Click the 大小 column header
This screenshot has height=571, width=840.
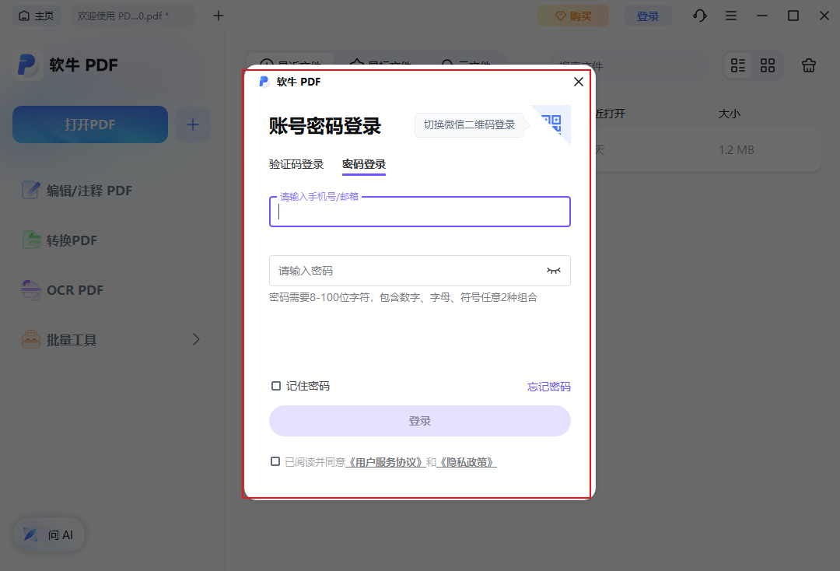[x=729, y=114]
